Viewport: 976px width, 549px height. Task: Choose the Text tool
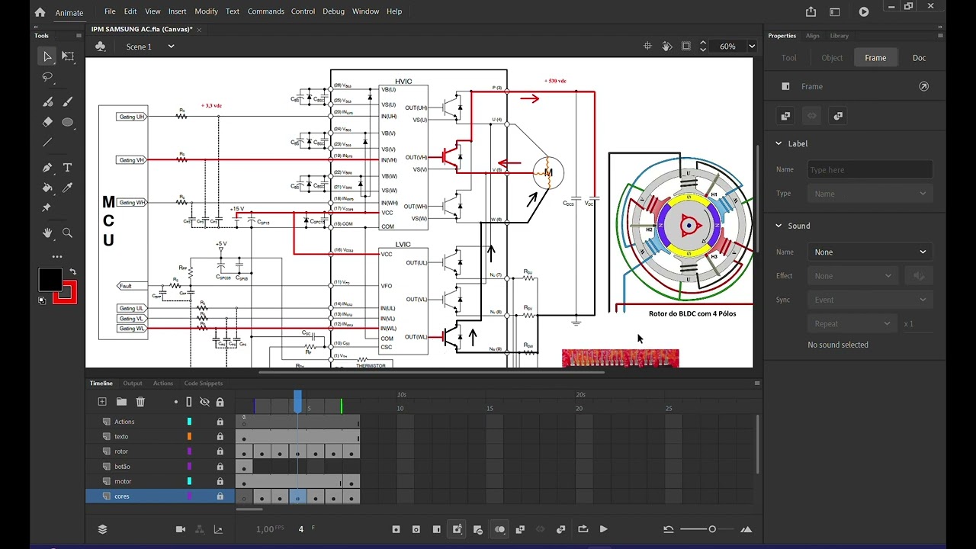(67, 168)
